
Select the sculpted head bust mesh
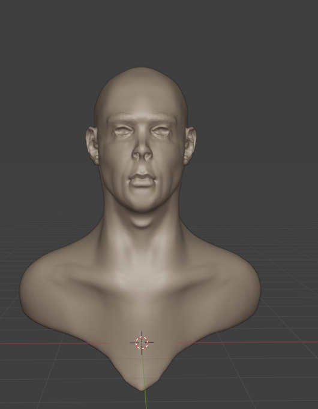pos(140,229)
